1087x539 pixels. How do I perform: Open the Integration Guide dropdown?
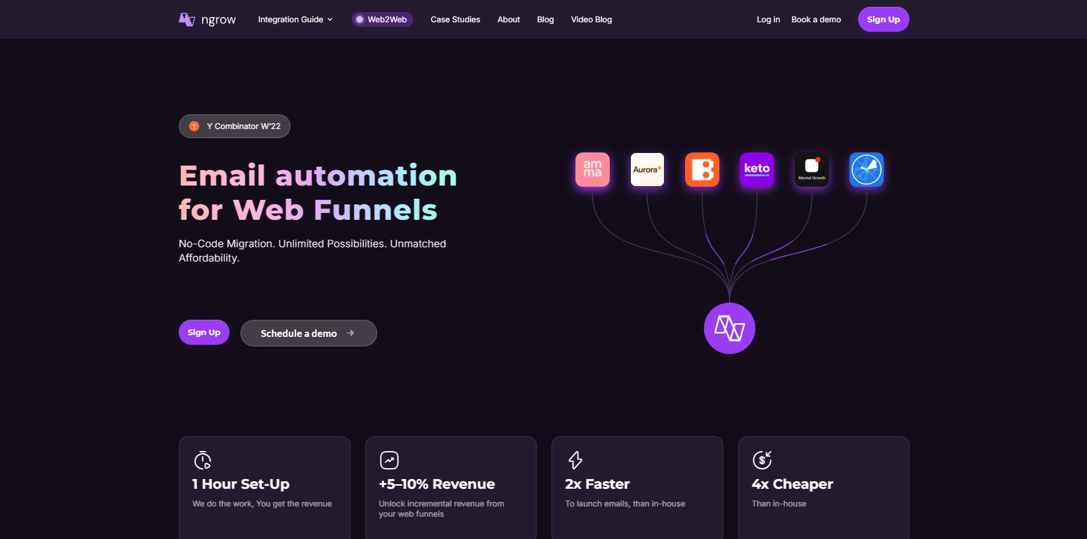click(x=295, y=19)
